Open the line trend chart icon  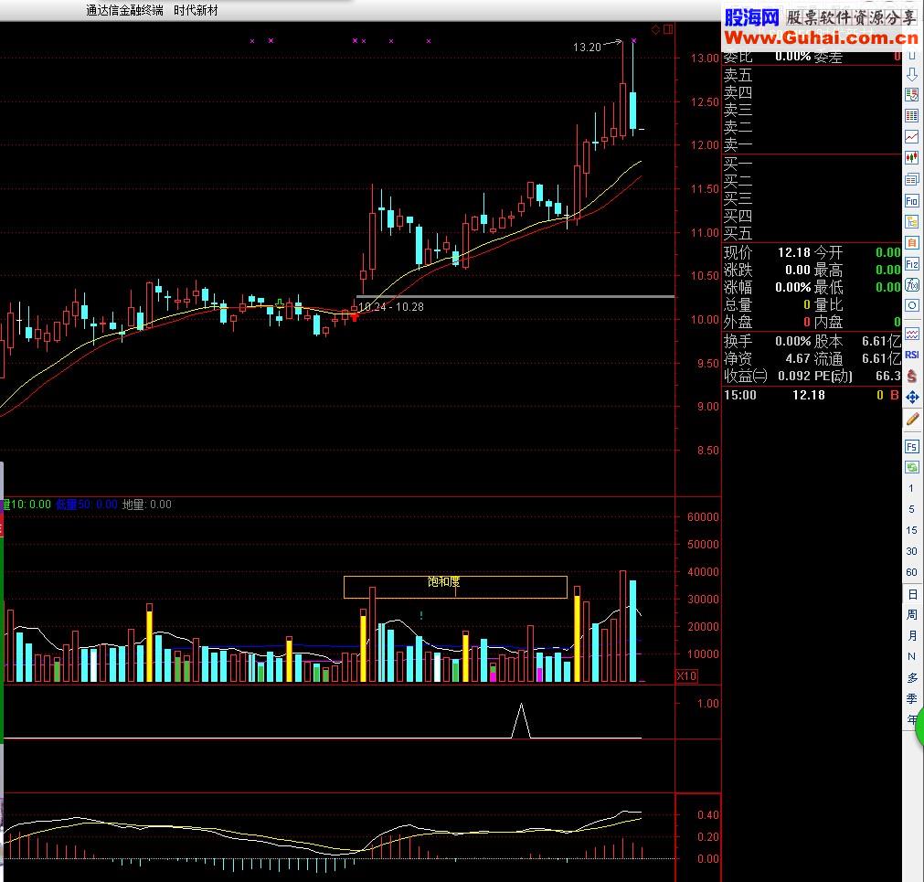pyautogui.click(x=911, y=137)
